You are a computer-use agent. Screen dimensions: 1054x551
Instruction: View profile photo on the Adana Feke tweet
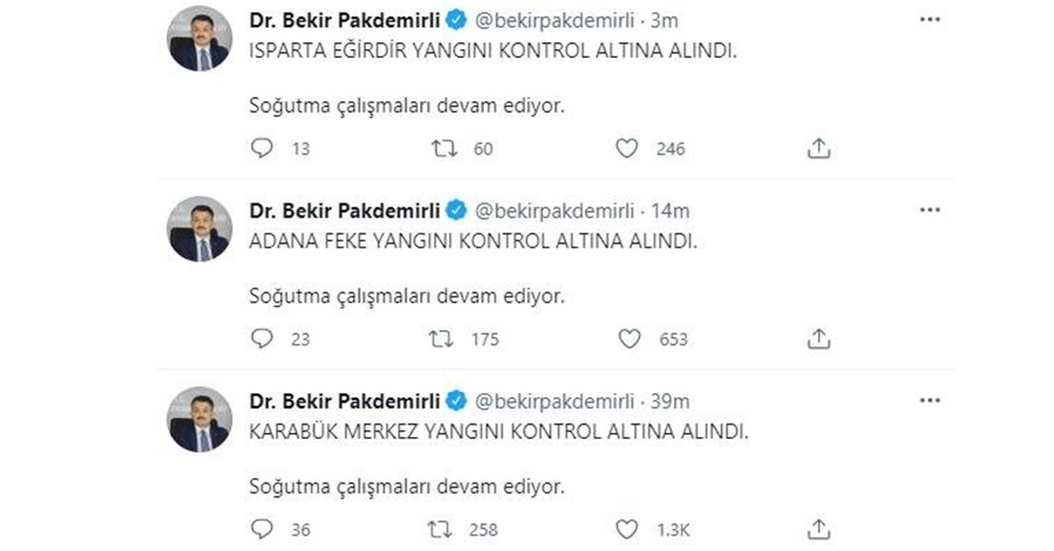point(199,228)
